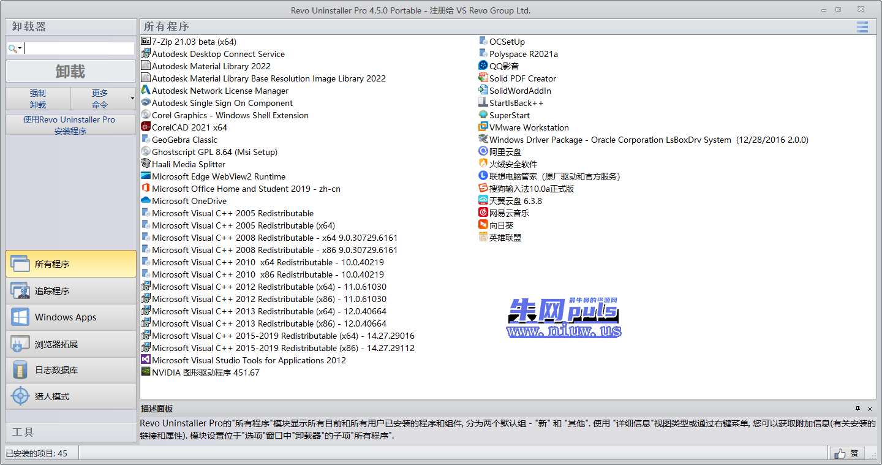The image size is (882, 465).
Task: Select Corel Graphics - Windows Shell Extension
Action: [230, 115]
